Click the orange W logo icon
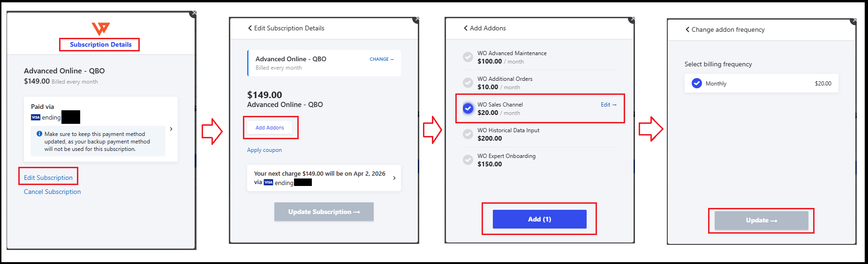Viewport: 868px width, 264px height. (x=100, y=29)
